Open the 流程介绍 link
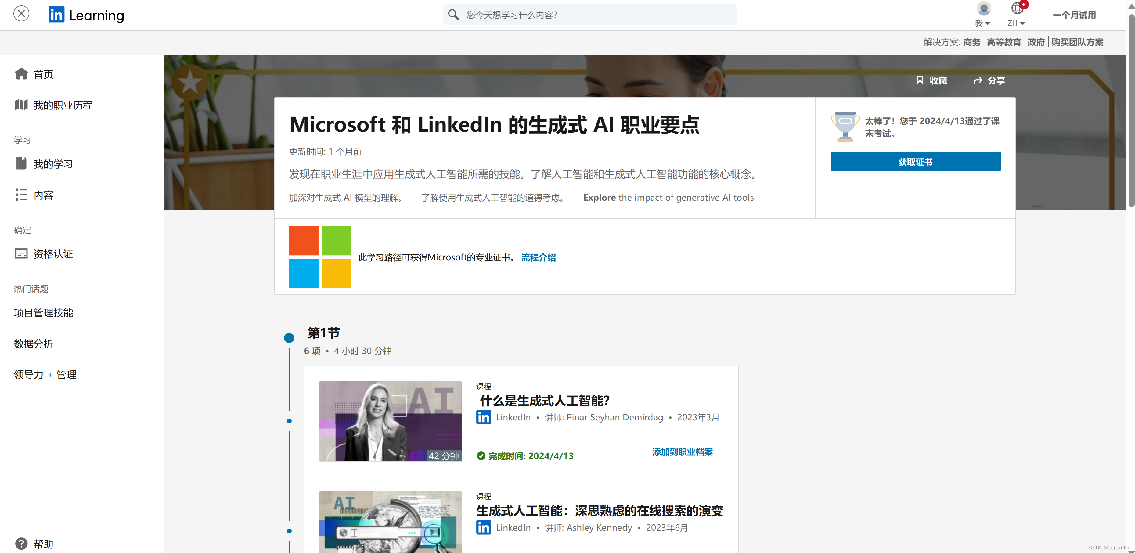This screenshot has height=553, width=1135. [539, 257]
